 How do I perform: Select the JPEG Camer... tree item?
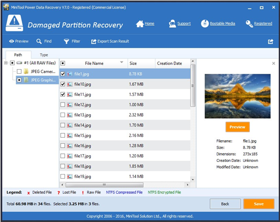[x=43, y=72]
